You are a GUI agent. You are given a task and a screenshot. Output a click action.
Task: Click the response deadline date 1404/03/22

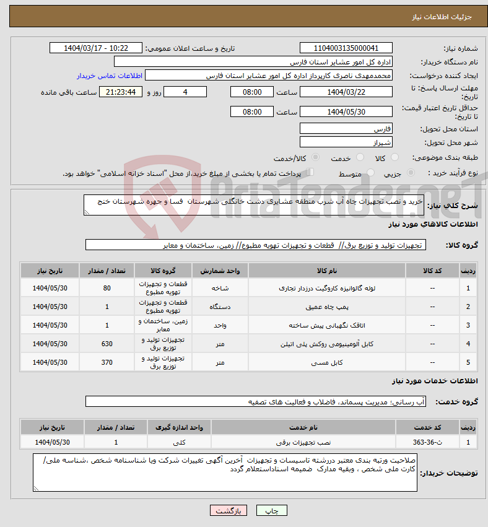346,92
